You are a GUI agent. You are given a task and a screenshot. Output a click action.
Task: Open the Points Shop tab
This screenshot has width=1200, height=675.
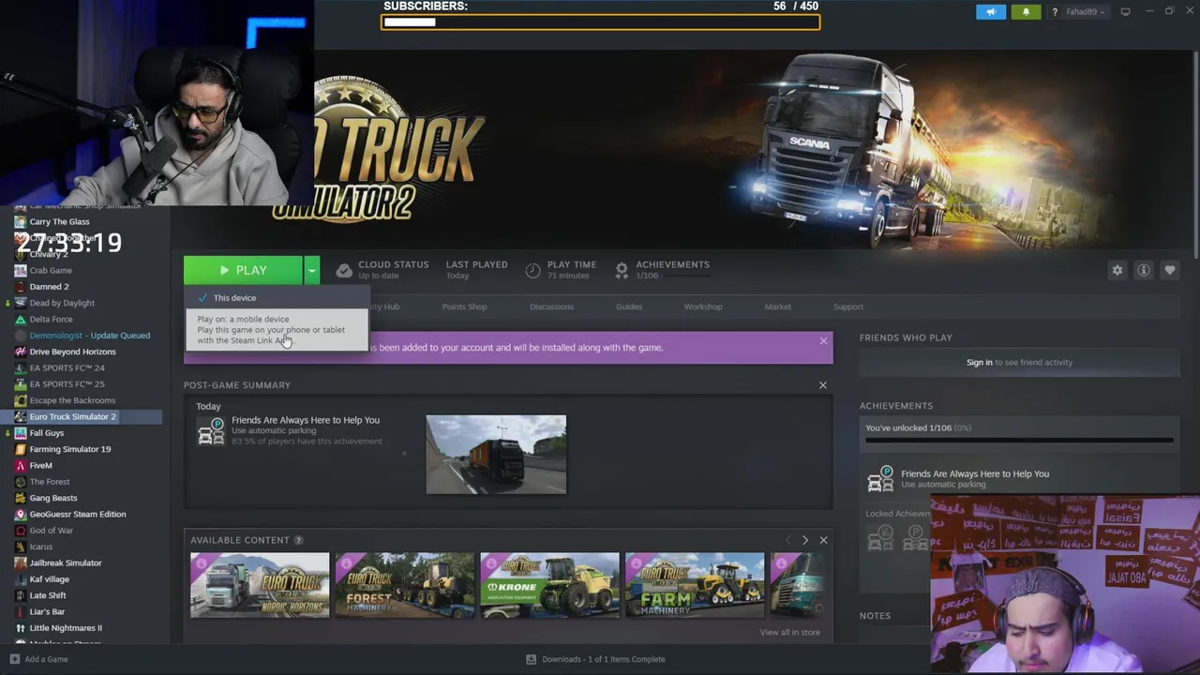464,307
